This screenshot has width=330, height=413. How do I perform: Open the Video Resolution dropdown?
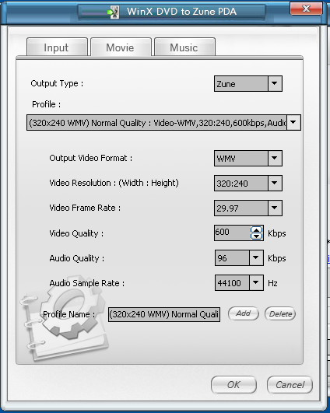[x=275, y=183]
